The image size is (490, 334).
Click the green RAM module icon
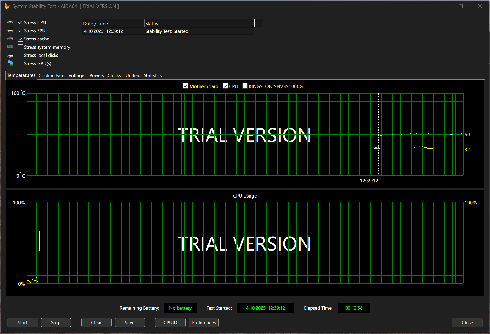click(10, 47)
